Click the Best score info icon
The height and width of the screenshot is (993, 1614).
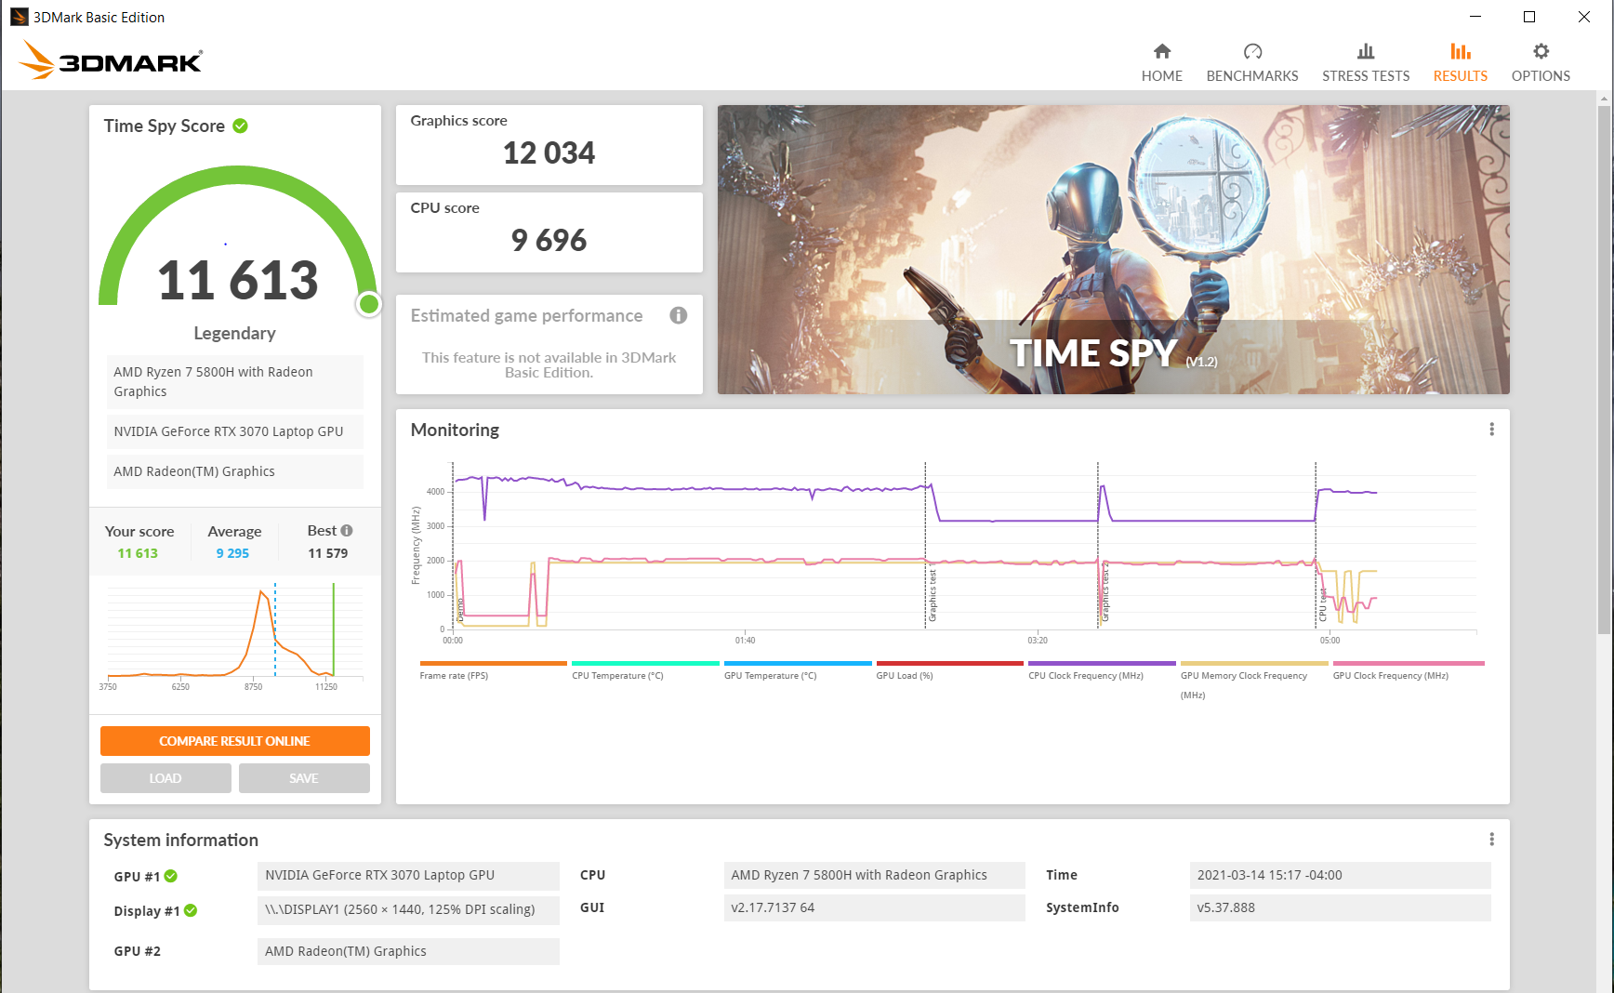347,530
